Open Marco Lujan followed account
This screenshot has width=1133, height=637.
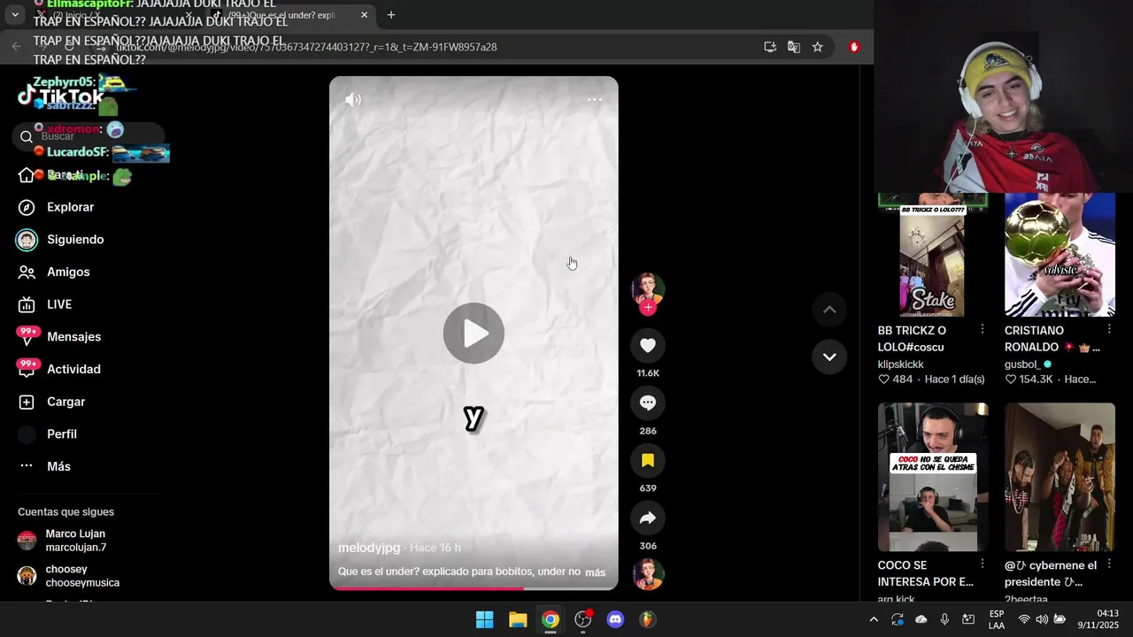point(75,541)
